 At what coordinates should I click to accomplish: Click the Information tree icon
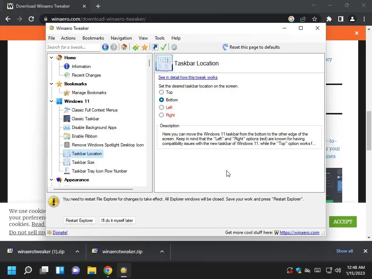(x=67, y=66)
